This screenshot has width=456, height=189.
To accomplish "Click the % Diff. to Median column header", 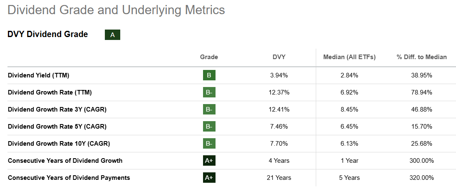I will [x=421, y=57].
